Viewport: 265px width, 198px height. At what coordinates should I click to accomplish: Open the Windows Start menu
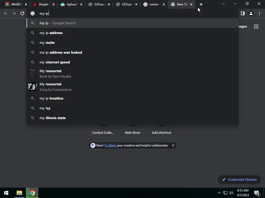pyautogui.click(x=6, y=193)
